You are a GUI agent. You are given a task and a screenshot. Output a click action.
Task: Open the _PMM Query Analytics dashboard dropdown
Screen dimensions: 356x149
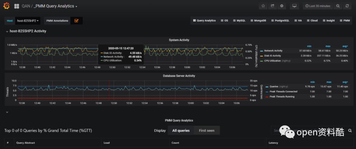pyautogui.click(x=56, y=6)
